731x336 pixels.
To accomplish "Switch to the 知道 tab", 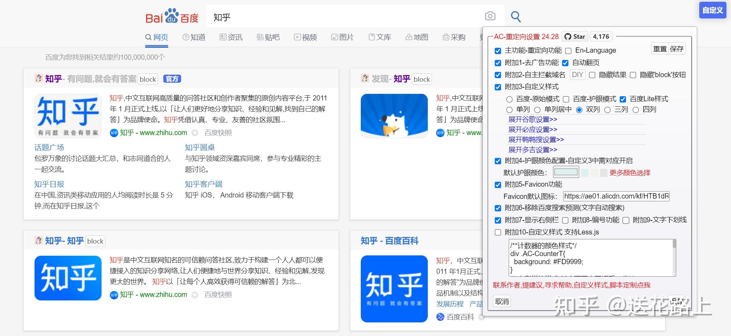I will pyautogui.click(x=194, y=37).
